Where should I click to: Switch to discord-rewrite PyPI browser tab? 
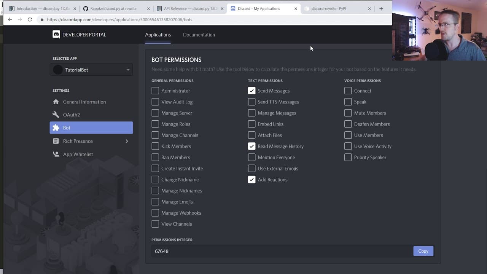point(337,8)
